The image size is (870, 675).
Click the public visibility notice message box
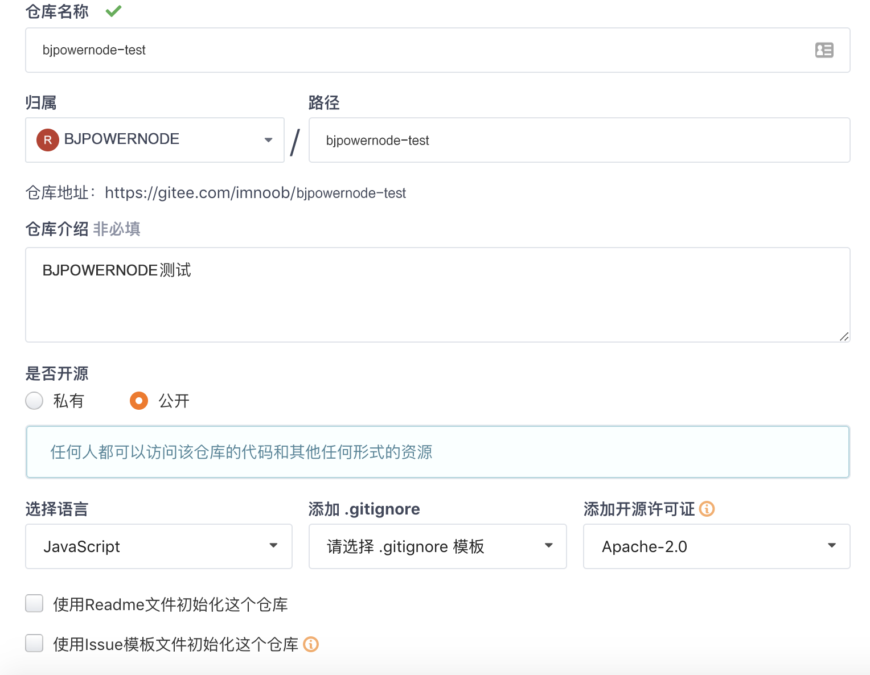click(x=437, y=452)
